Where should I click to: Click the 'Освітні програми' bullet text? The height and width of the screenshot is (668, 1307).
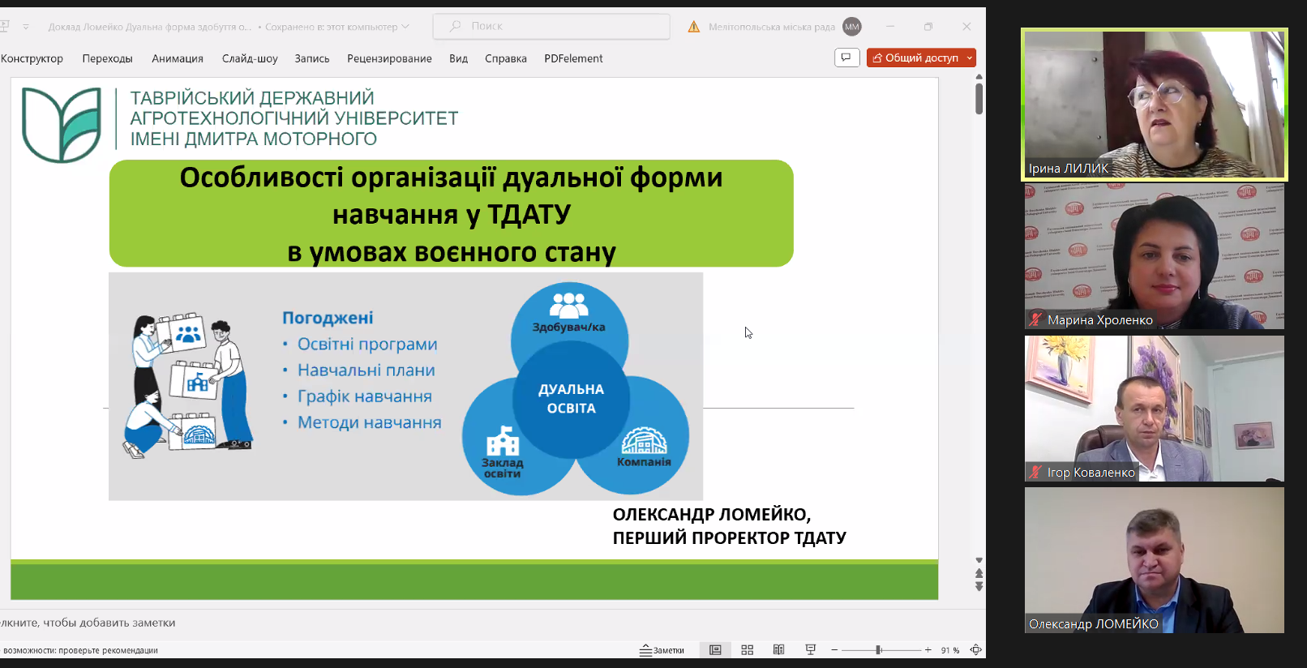(367, 344)
